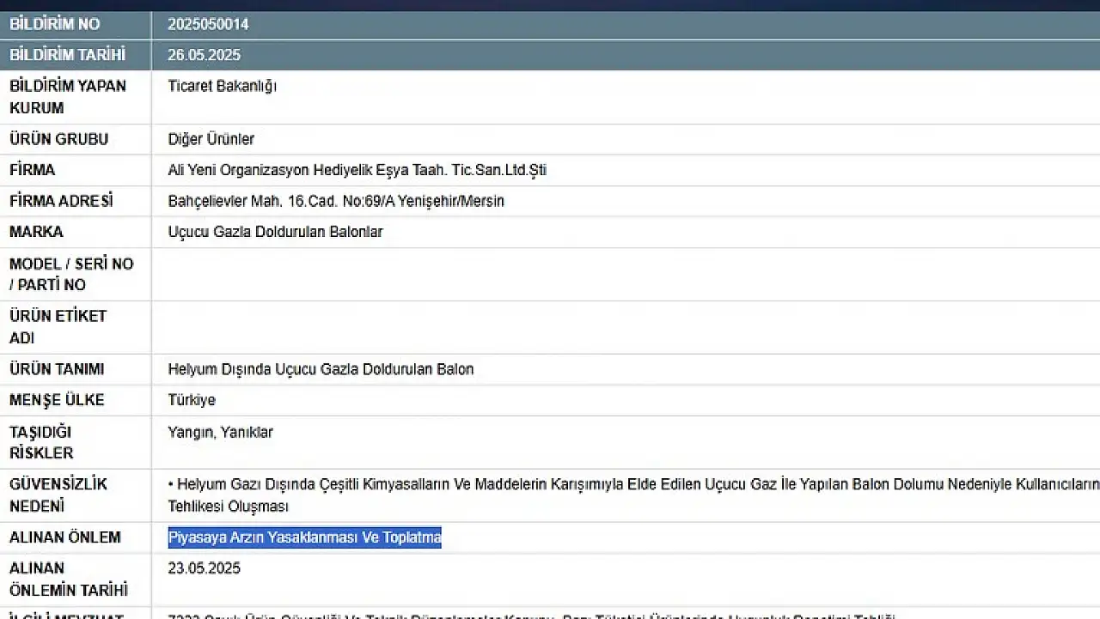Click the empty MODEL / SERİ NO value cell
The image size is (1100, 619).
coord(602,274)
